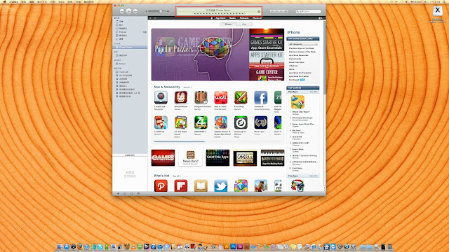Open the Zenonia 4 app icon
The height and width of the screenshot is (252, 449).
tap(201, 122)
